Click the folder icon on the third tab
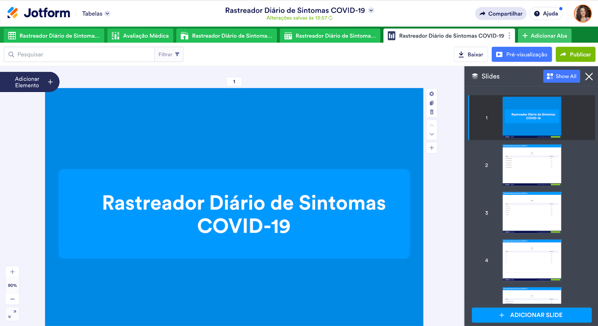Viewport: 598px width, 326px height. coord(184,36)
